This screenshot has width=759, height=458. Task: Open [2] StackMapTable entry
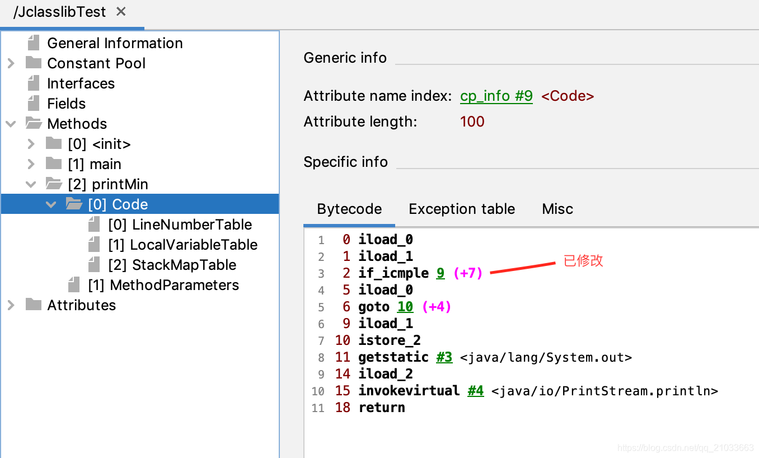[x=172, y=265]
